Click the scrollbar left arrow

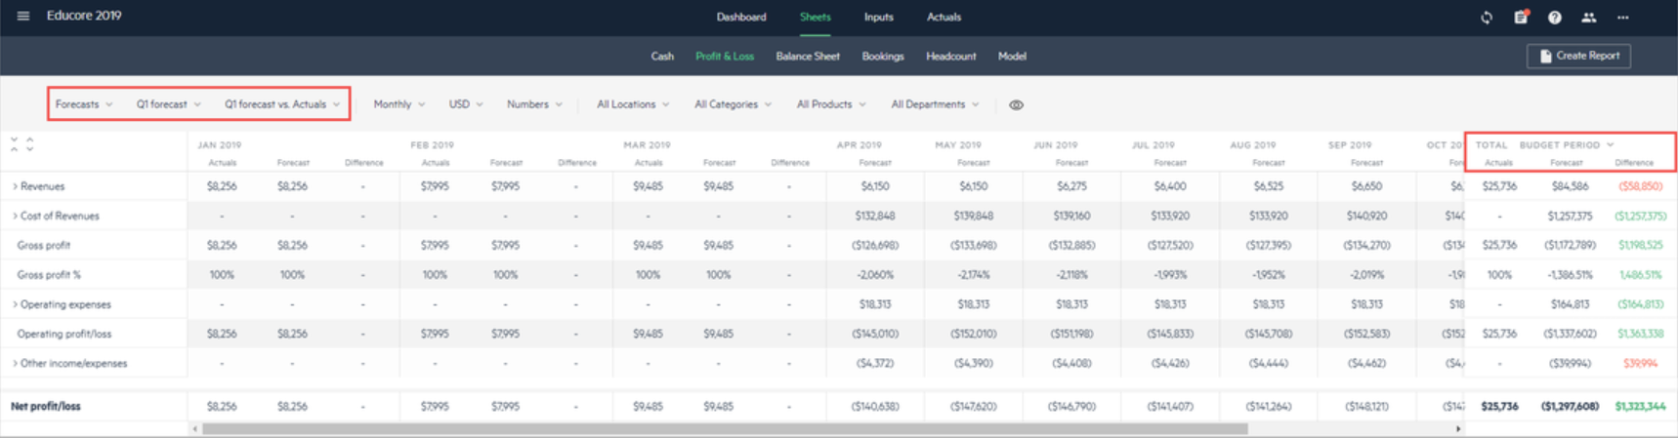point(195,428)
